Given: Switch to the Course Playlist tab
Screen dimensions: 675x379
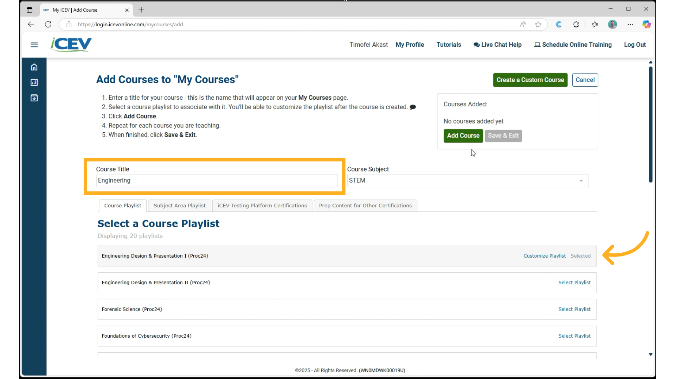Looking at the screenshot, I should [x=123, y=206].
